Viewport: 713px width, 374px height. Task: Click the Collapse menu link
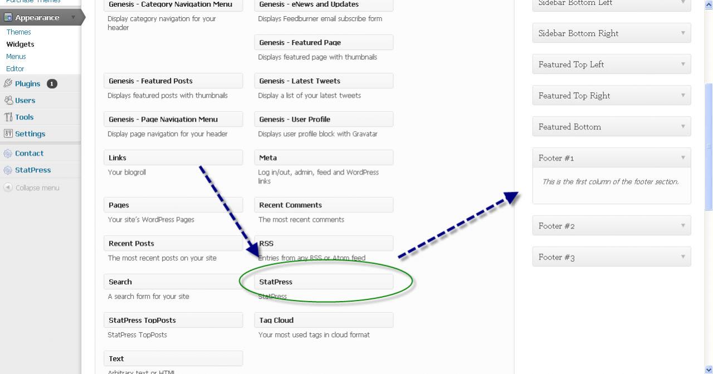point(37,188)
